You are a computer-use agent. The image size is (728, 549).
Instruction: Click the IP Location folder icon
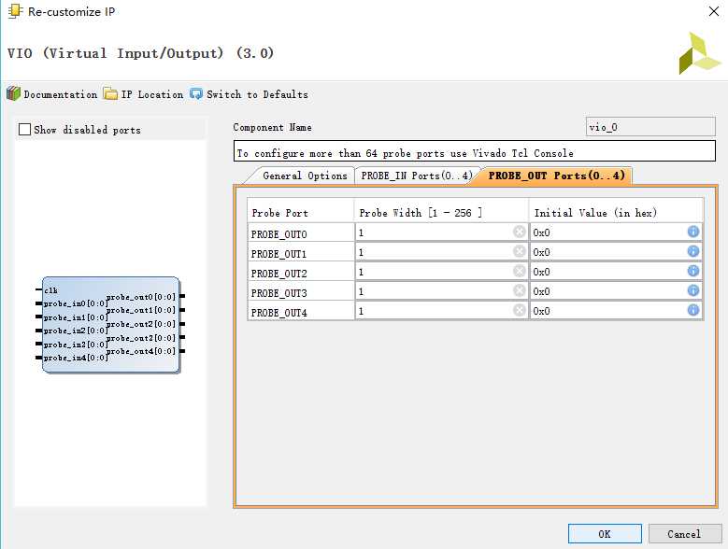click(110, 93)
